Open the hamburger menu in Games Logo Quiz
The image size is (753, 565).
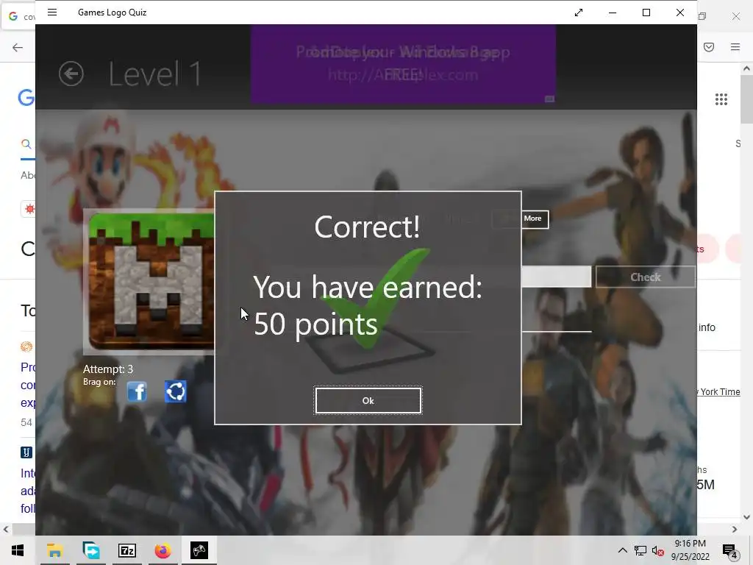[52, 13]
